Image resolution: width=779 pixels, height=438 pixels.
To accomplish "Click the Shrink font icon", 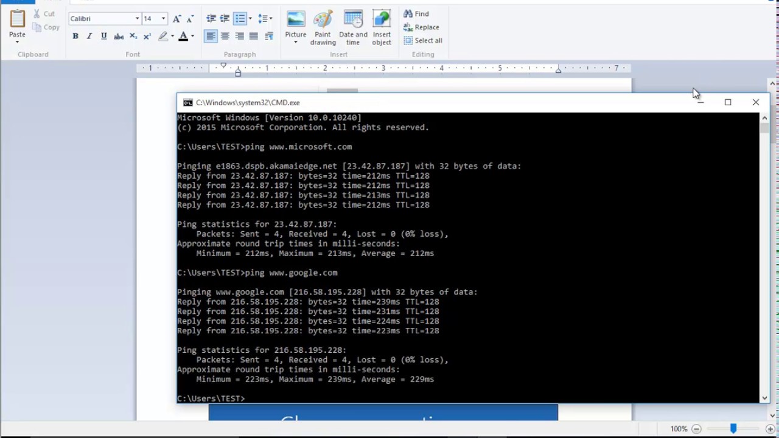I will click(x=190, y=19).
